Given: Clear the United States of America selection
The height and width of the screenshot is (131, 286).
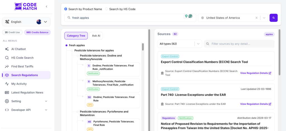Looking at the screenshot, I should click(256, 18).
